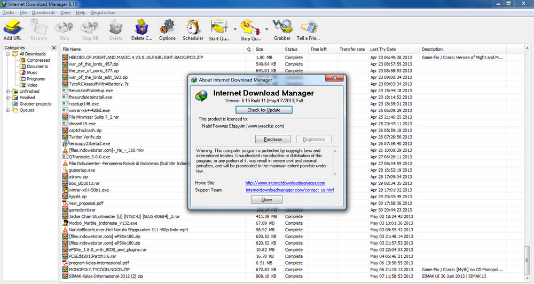This screenshot has height=284, width=534.
Task: Close the Categories panel with its X
Action: [x=54, y=48]
